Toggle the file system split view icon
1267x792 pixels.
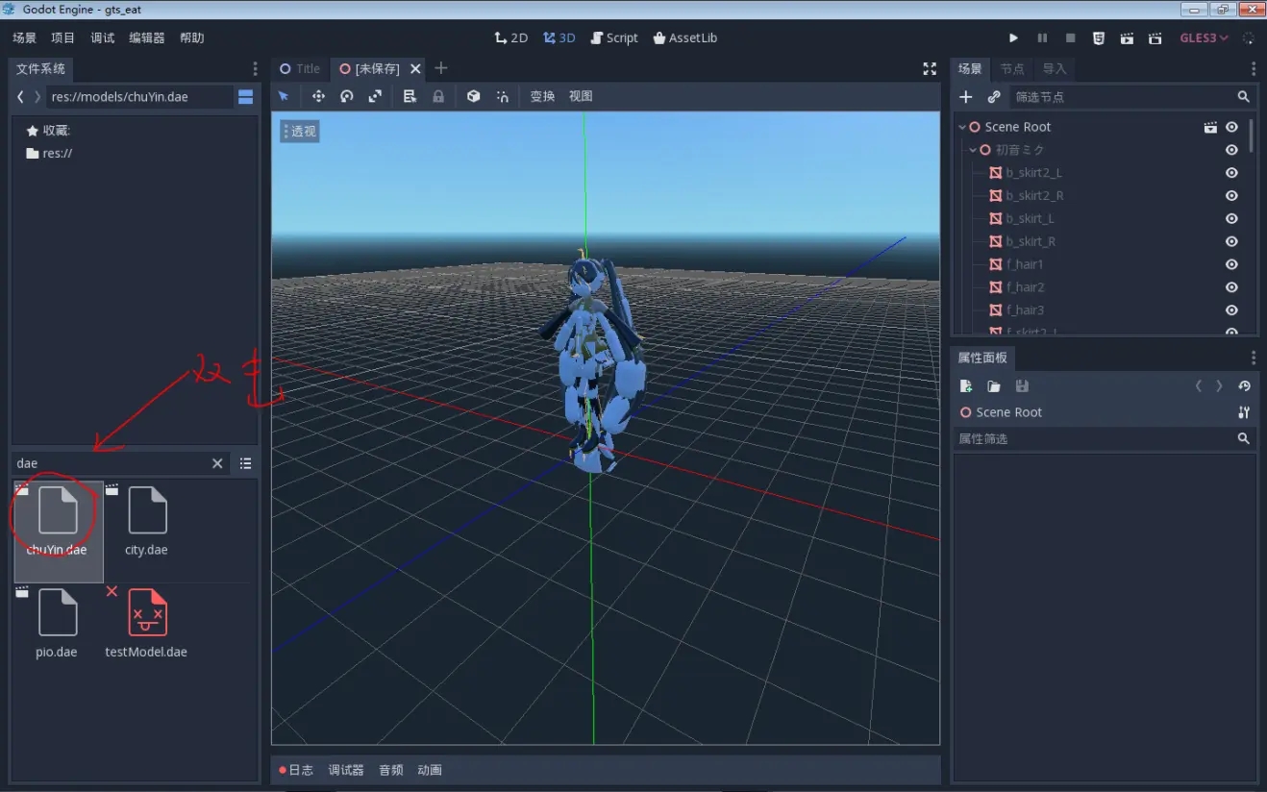(246, 97)
